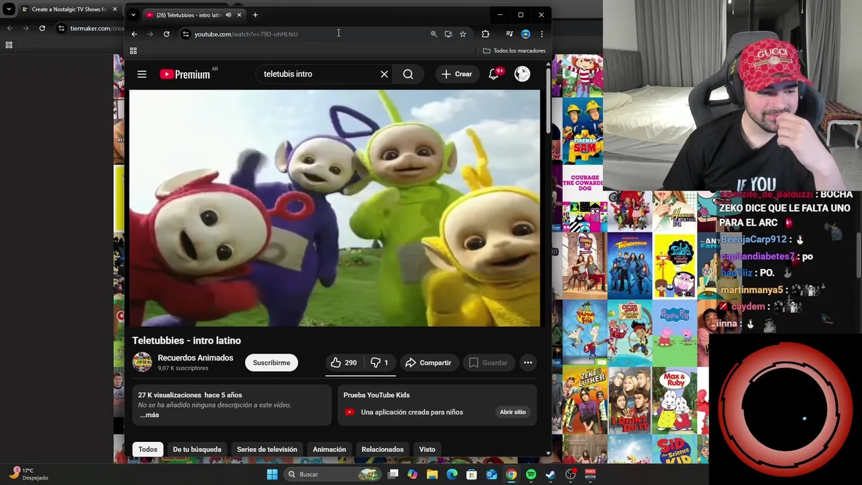Select the Todos filter chip
862x485 pixels.
click(147, 449)
